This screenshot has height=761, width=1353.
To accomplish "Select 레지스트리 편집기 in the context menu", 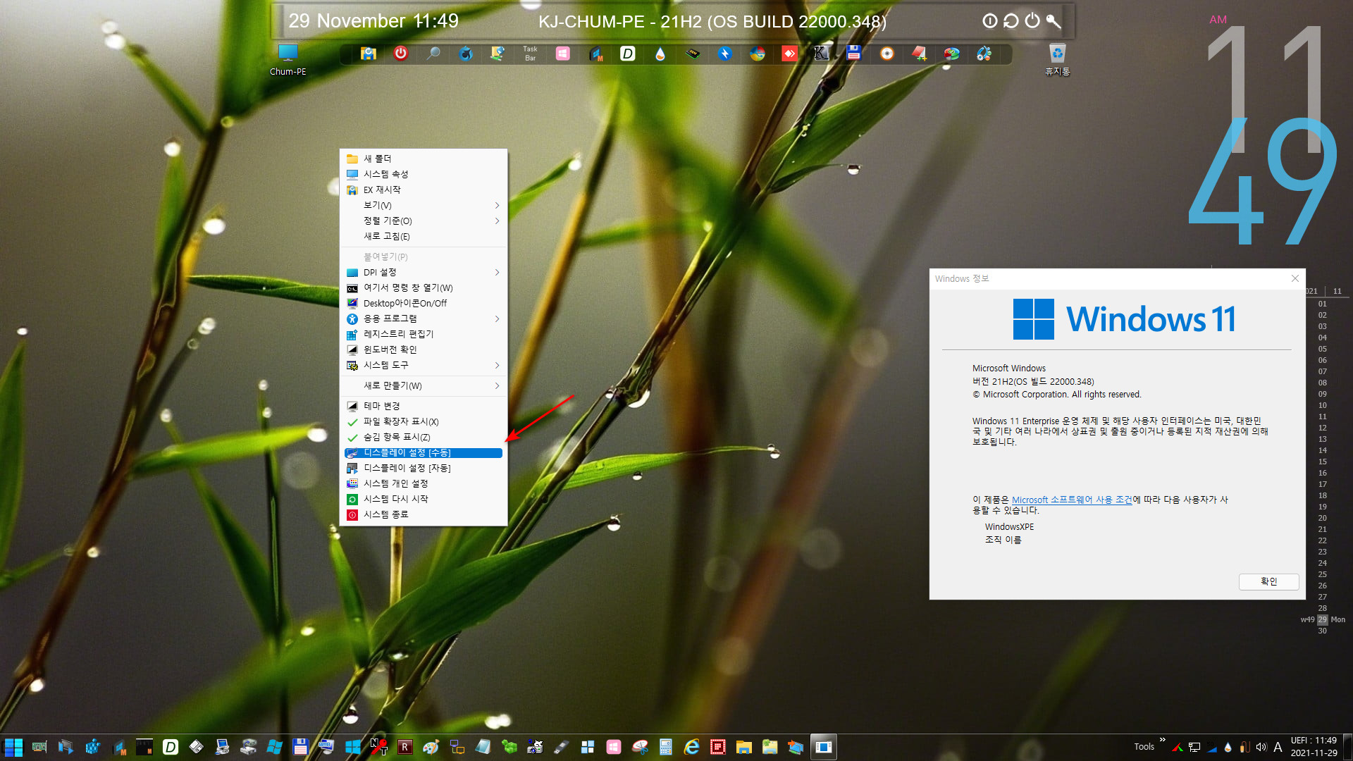I will (423, 334).
